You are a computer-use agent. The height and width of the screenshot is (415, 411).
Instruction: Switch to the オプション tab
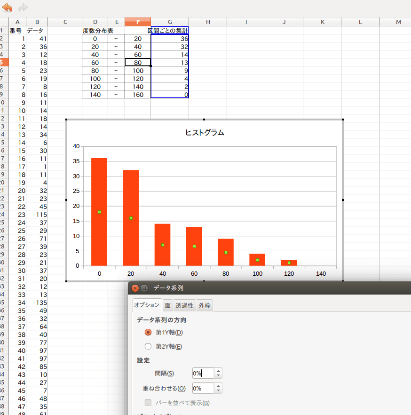pos(147,305)
